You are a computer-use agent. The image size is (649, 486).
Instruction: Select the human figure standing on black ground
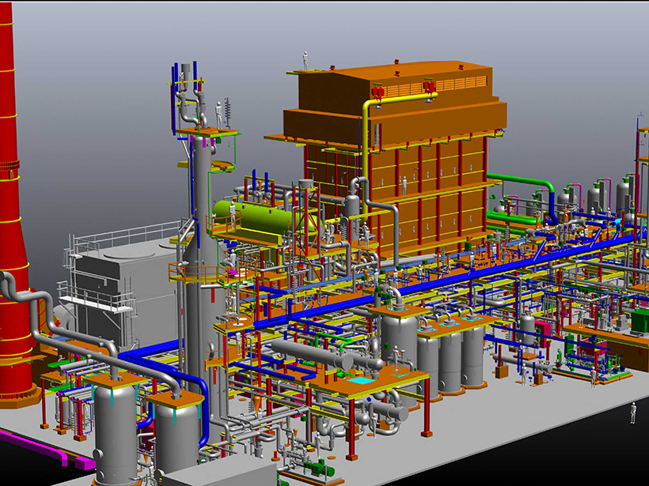click(633, 412)
